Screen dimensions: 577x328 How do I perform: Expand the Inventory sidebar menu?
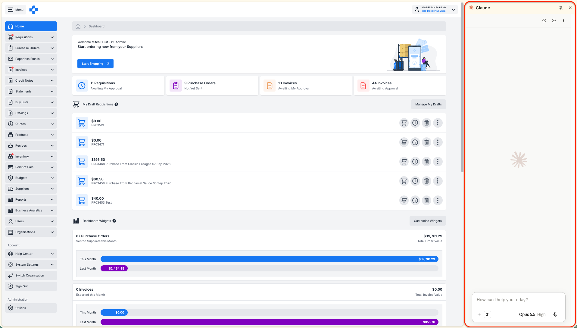(31, 156)
